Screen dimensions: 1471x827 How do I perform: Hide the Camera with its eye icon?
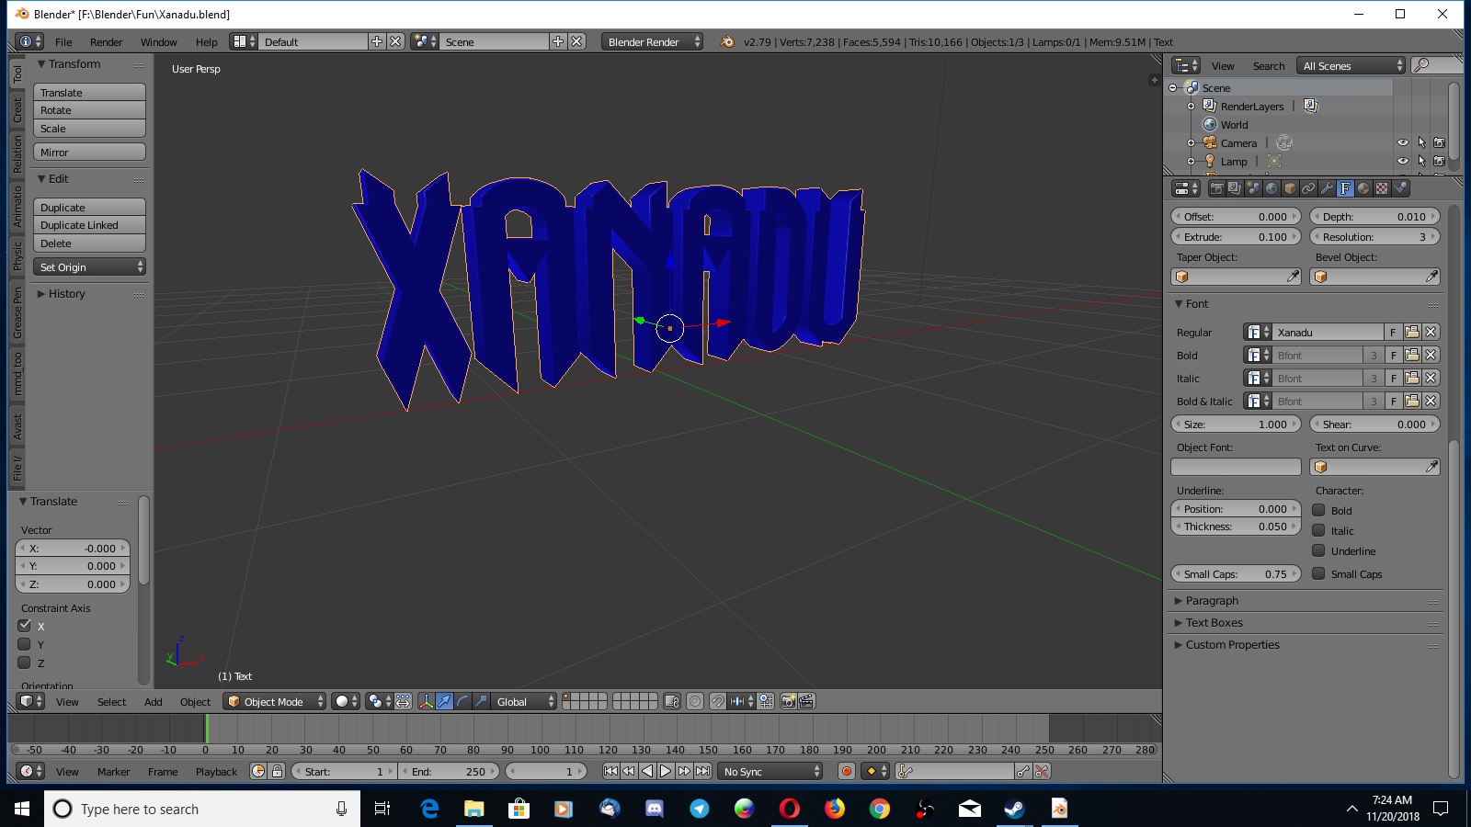tap(1403, 142)
